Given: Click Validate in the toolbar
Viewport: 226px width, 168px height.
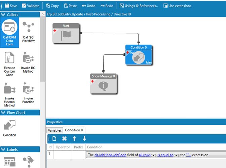Looking at the screenshot, I should pos(31,6).
